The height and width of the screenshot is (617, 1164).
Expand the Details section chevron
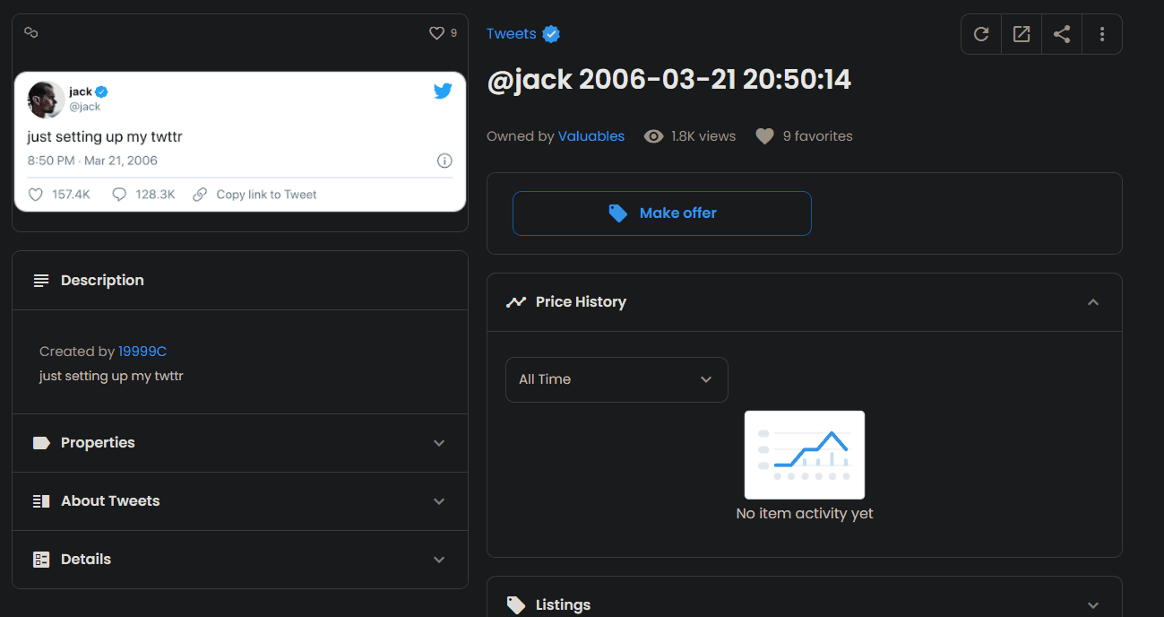coord(439,560)
